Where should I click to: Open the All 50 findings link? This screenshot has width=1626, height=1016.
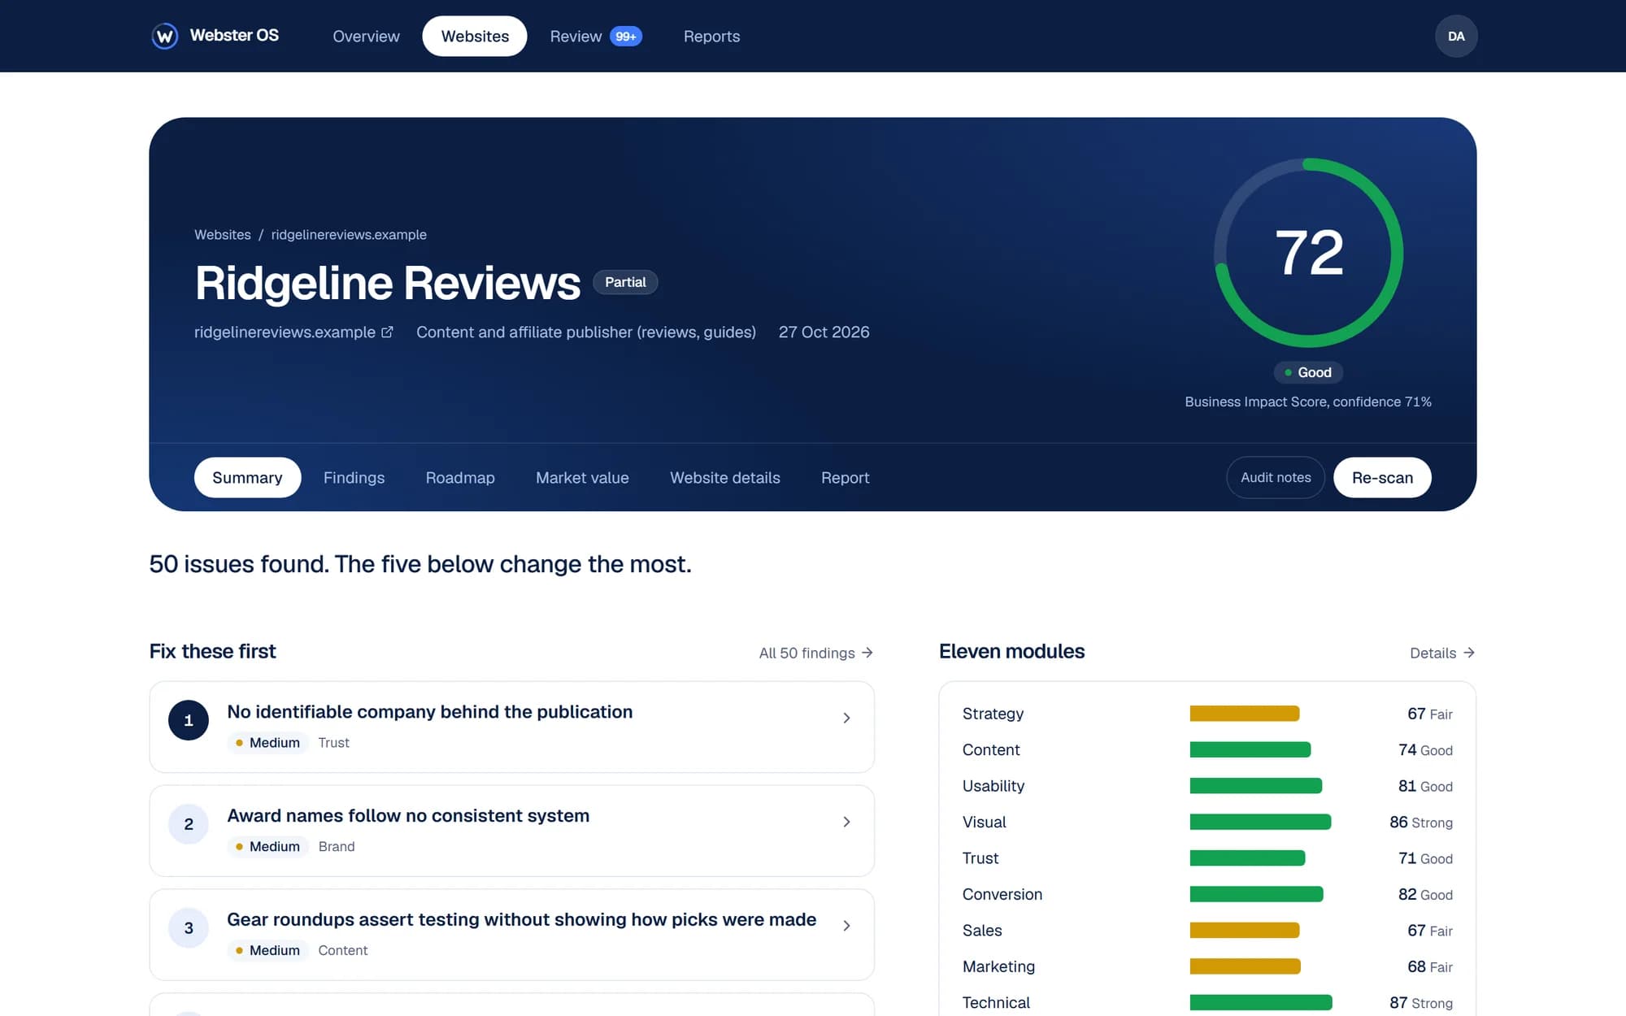point(815,653)
